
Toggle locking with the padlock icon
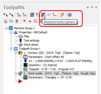(6, 21)
